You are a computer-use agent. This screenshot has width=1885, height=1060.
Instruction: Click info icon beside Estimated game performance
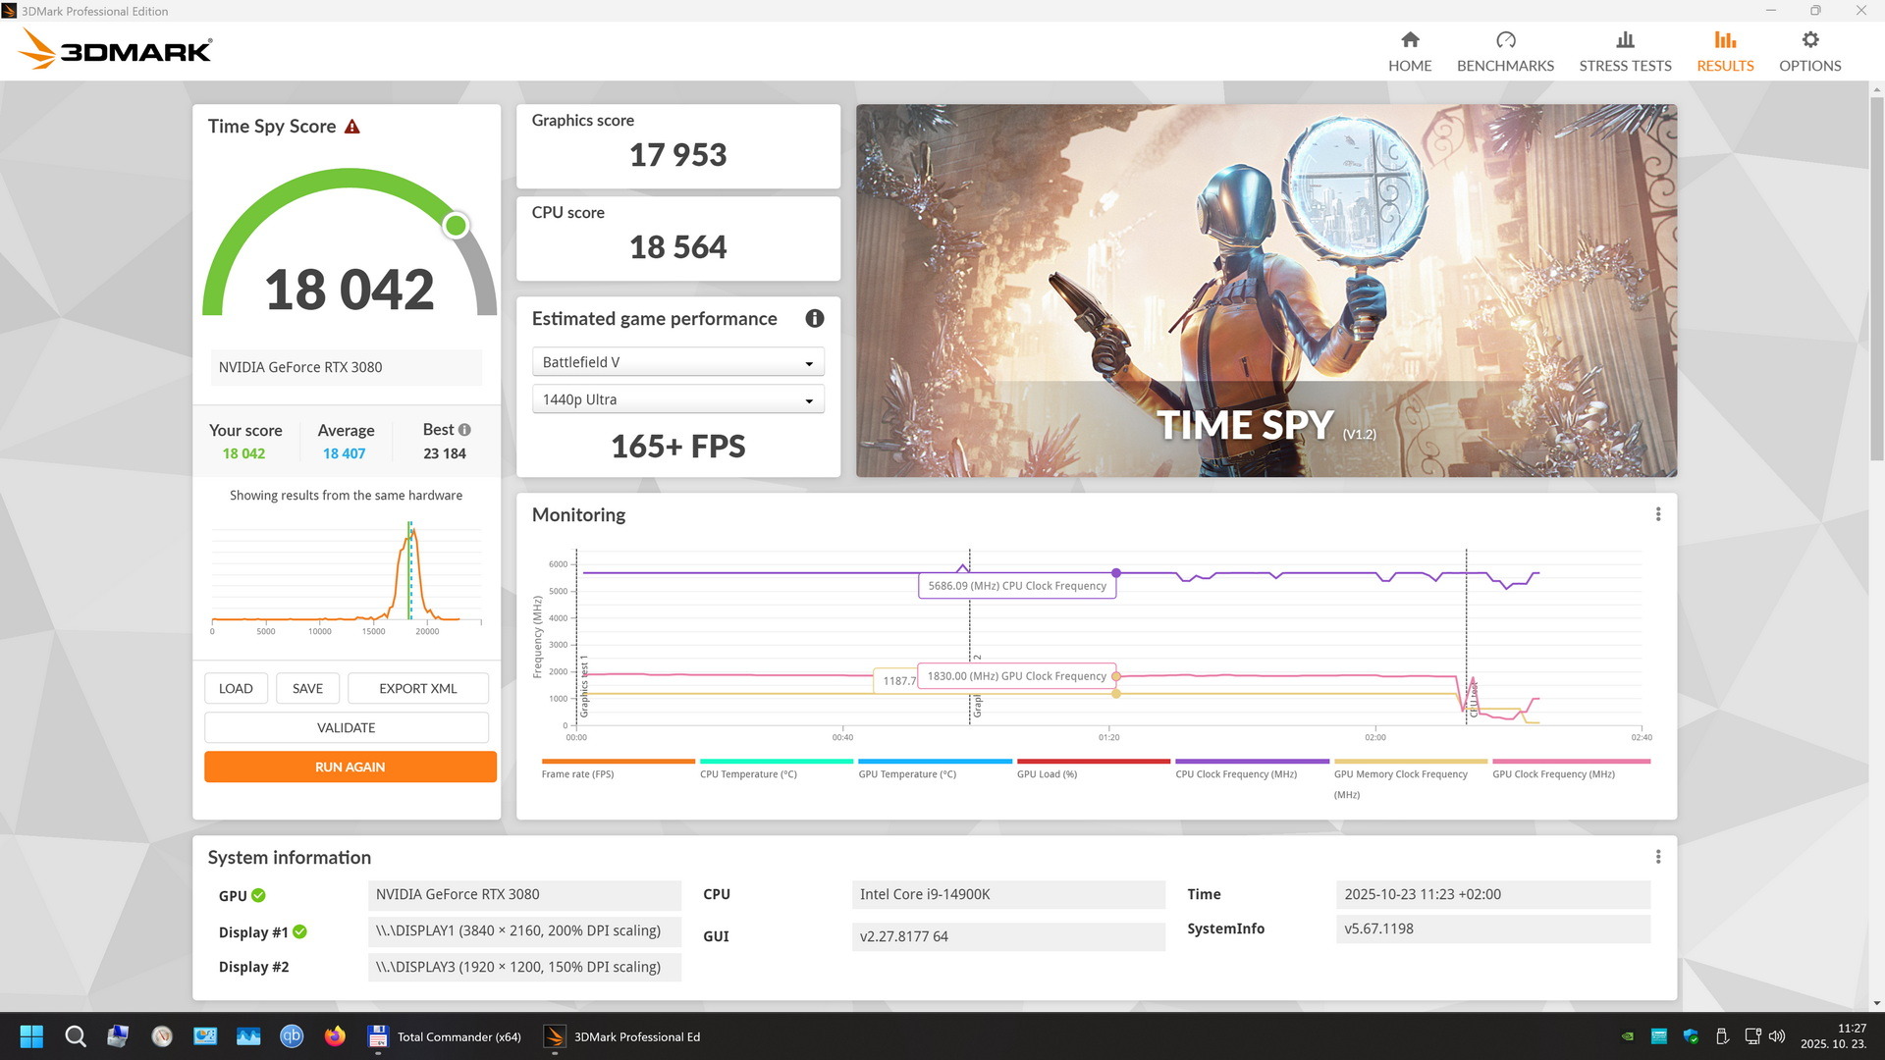(814, 319)
